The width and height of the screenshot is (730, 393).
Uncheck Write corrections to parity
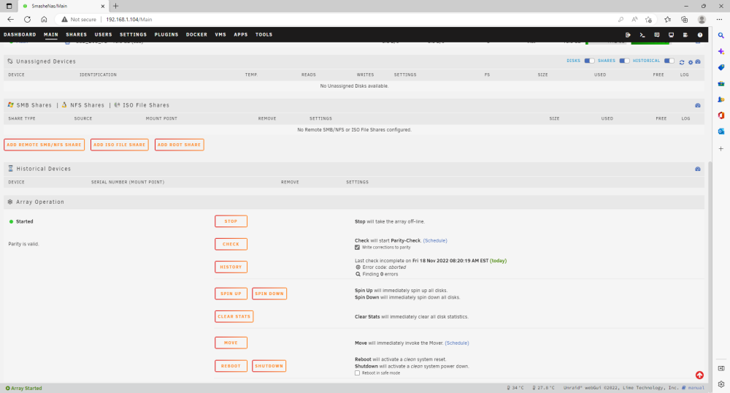pos(357,247)
